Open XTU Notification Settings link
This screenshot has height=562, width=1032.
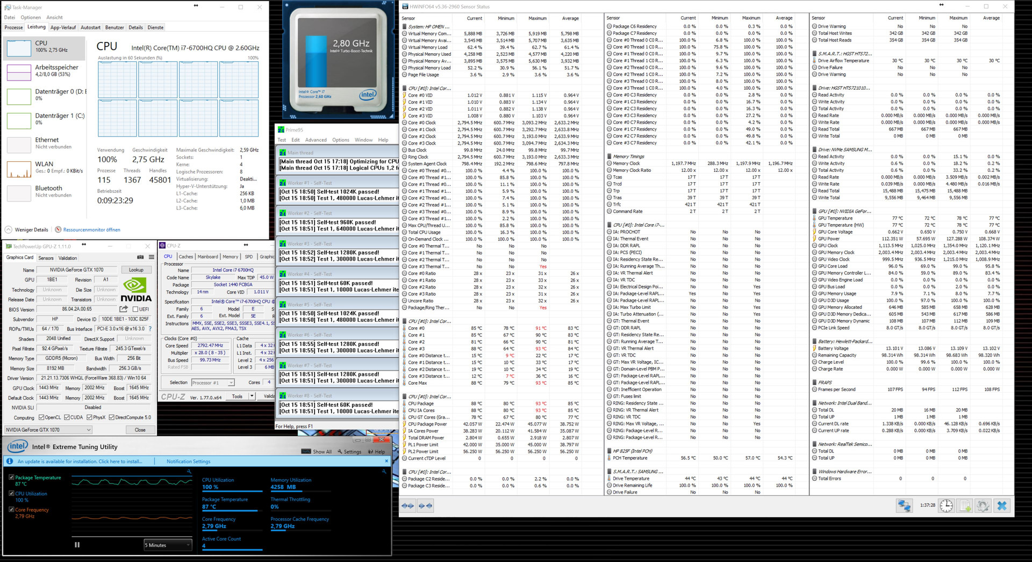click(188, 462)
